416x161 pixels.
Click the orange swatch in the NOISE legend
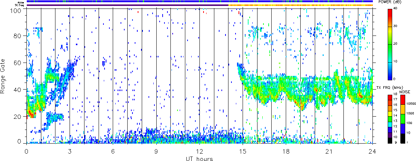(x=403, y=109)
